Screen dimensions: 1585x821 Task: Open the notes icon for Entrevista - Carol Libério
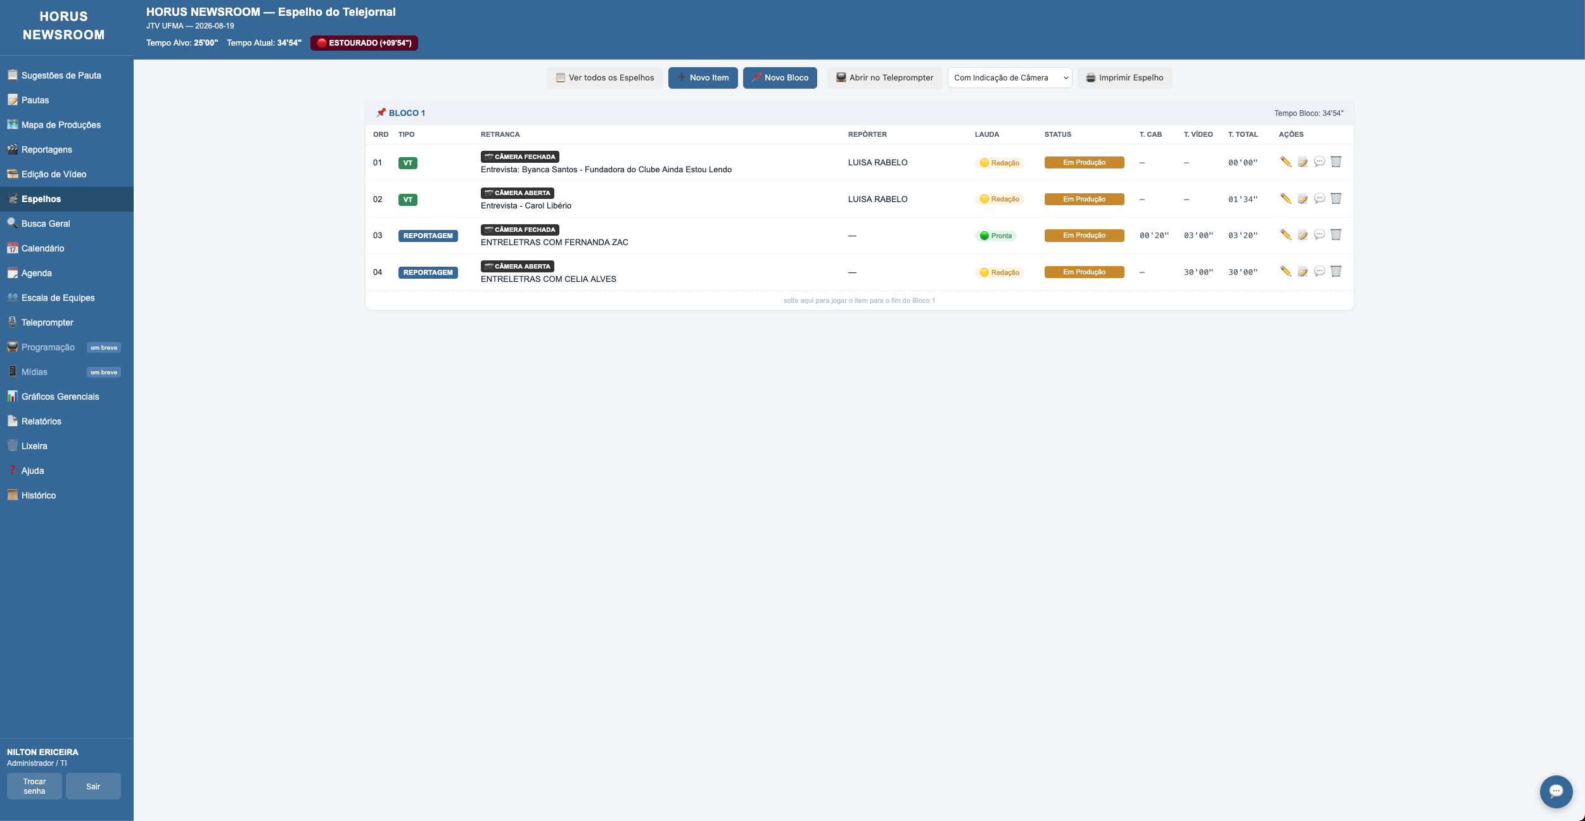[1302, 199]
